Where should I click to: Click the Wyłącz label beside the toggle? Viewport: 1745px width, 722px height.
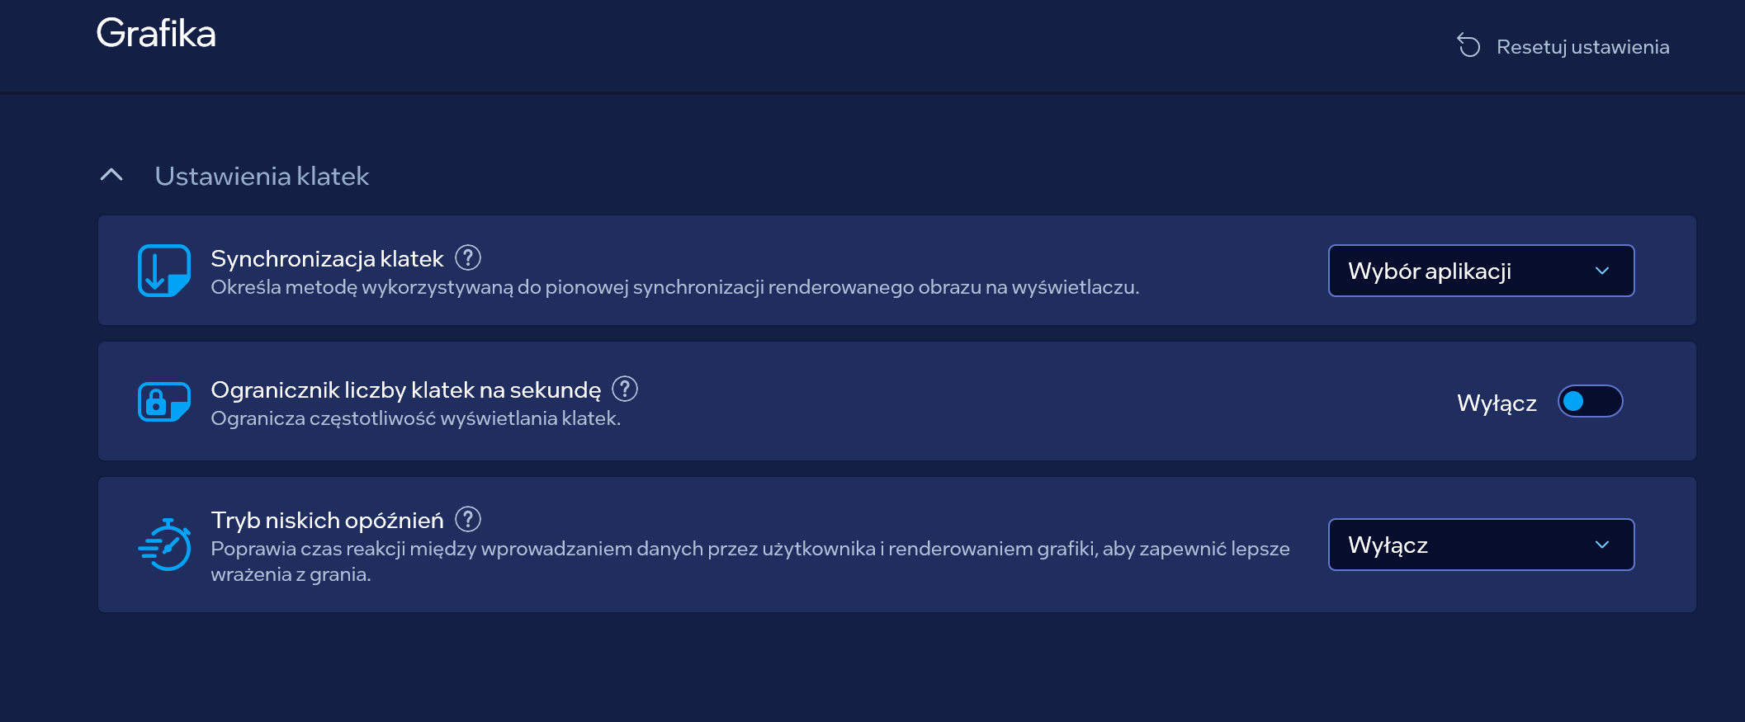[x=1496, y=403]
